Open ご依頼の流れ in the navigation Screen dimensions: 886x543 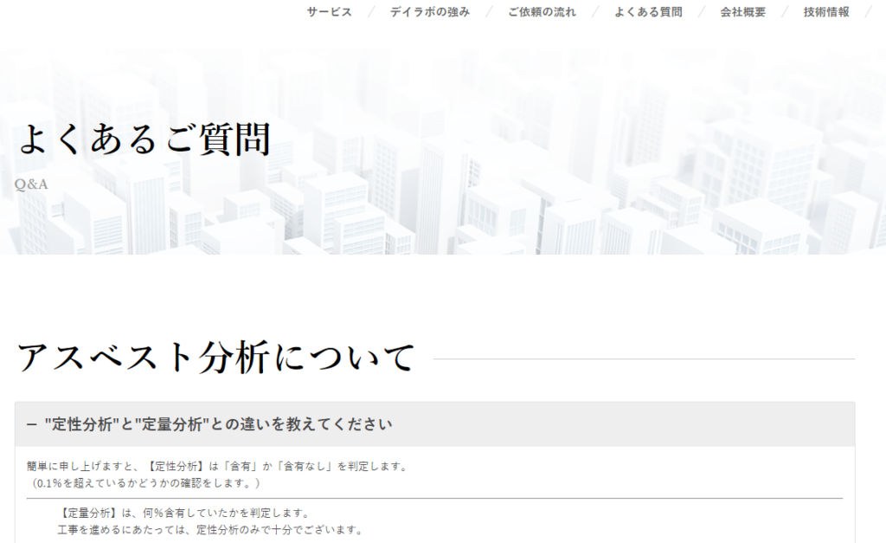[542, 12]
